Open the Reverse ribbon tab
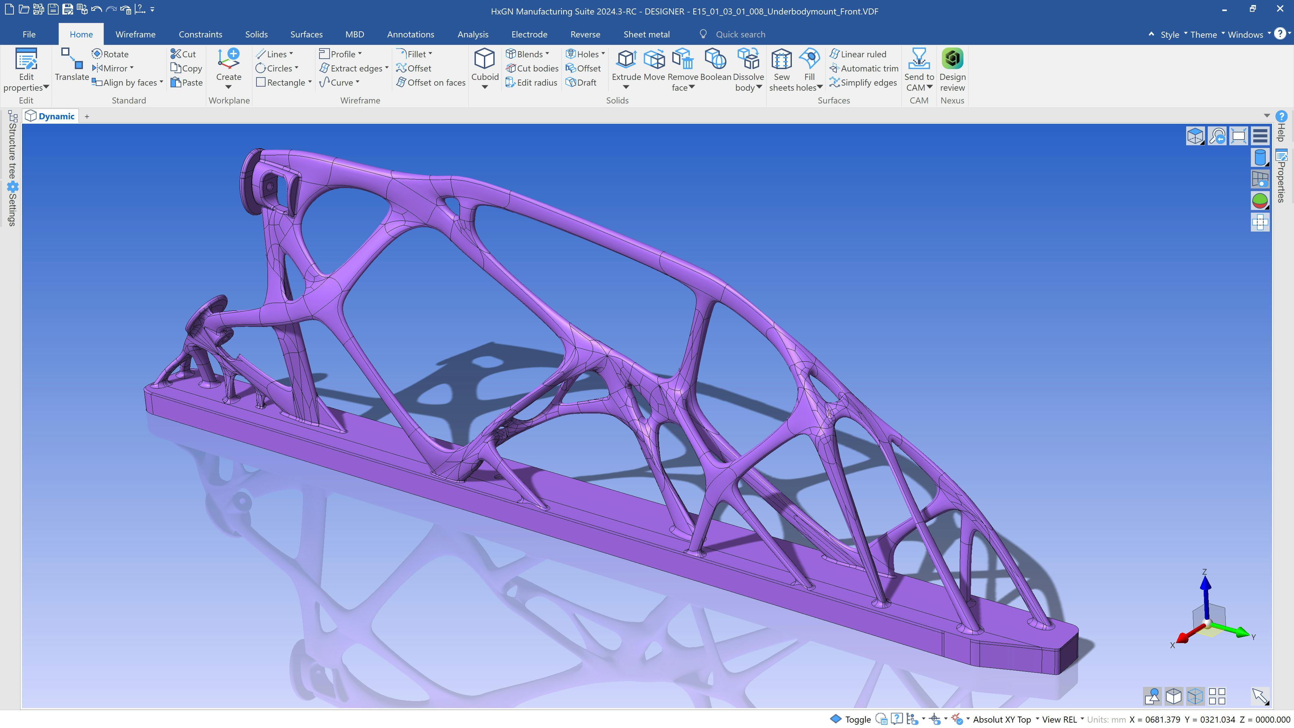1294x728 pixels. pos(585,34)
